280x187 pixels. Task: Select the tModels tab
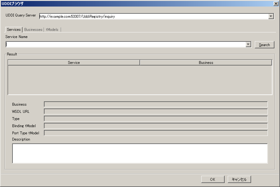click(x=52, y=30)
